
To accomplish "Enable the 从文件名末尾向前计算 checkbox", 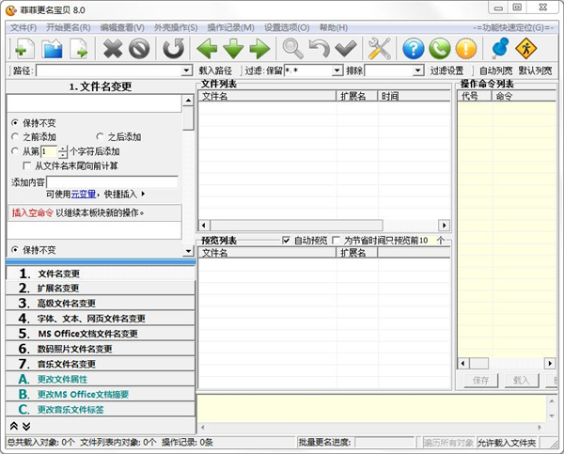I will (27, 165).
